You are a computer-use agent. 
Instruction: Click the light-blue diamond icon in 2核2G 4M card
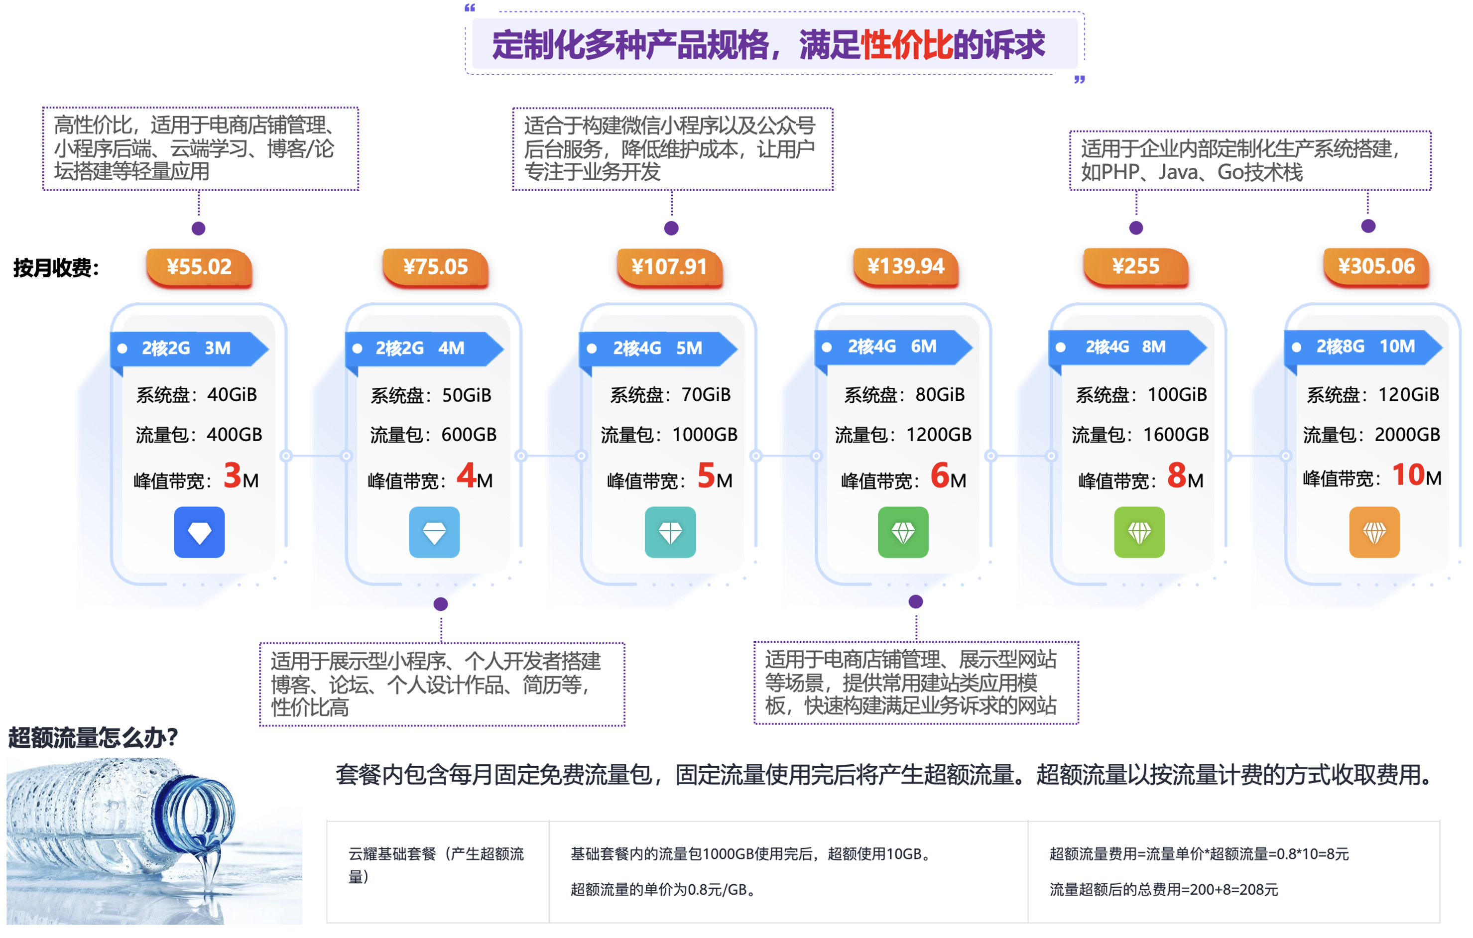pyautogui.click(x=434, y=532)
